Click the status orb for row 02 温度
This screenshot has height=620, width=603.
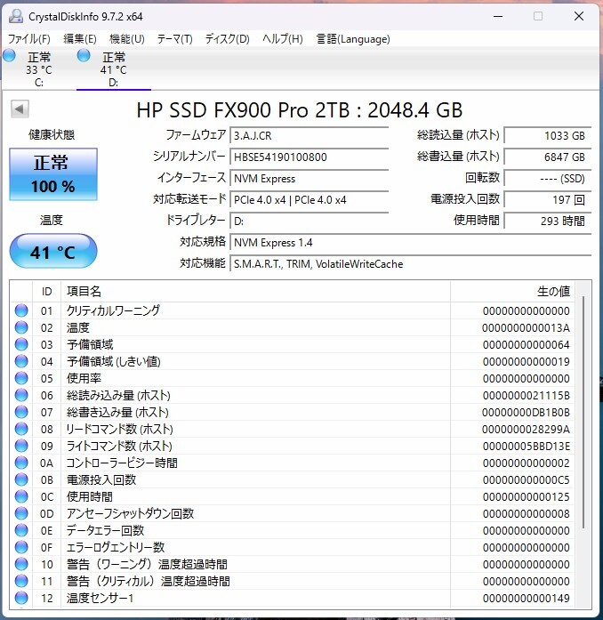(x=21, y=327)
